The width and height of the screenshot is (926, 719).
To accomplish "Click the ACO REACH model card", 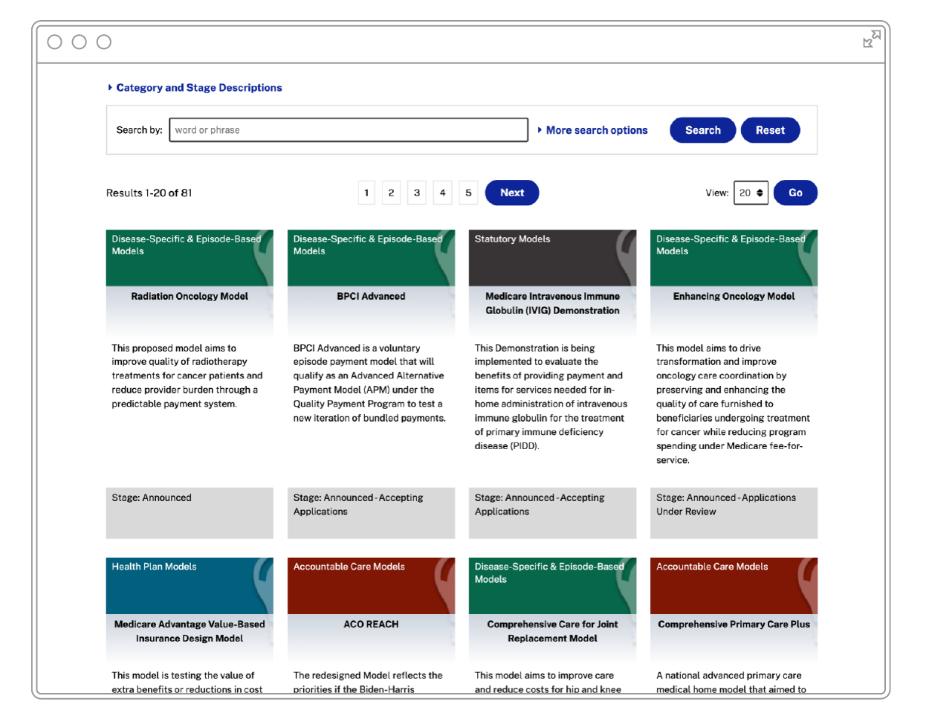I will (x=371, y=625).
